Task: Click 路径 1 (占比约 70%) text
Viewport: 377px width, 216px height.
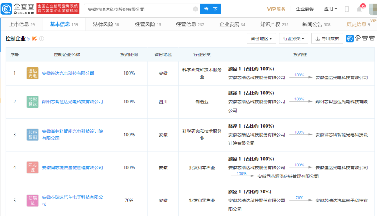Action: point(250,192)
